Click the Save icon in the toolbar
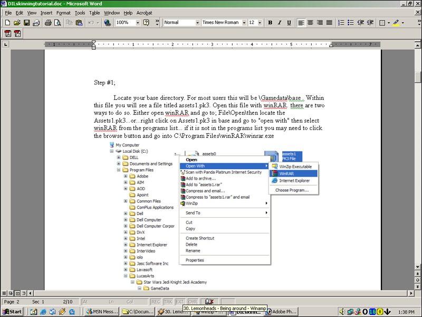The width and height of the screenshot is (422, 317). [27, 23]
